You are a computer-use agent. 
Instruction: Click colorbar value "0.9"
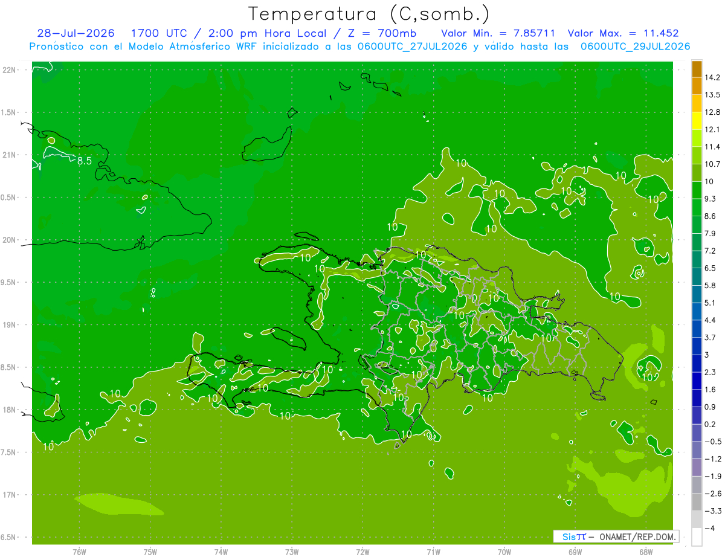click(x=710, y=407)
